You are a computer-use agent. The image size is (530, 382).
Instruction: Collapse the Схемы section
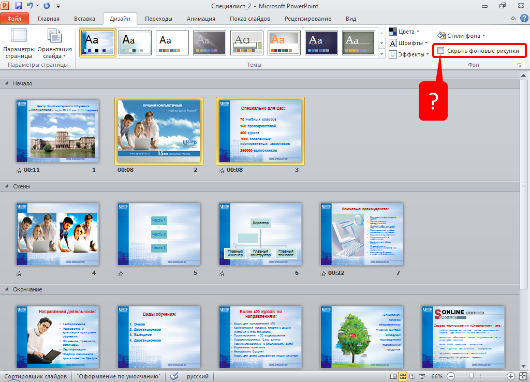pos(7,186)
